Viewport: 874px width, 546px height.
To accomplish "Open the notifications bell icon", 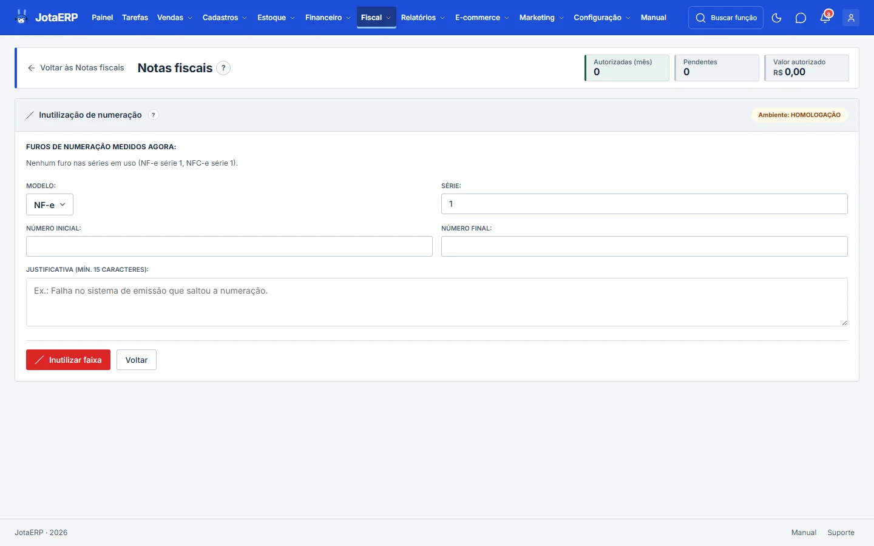I will point(825,18).
